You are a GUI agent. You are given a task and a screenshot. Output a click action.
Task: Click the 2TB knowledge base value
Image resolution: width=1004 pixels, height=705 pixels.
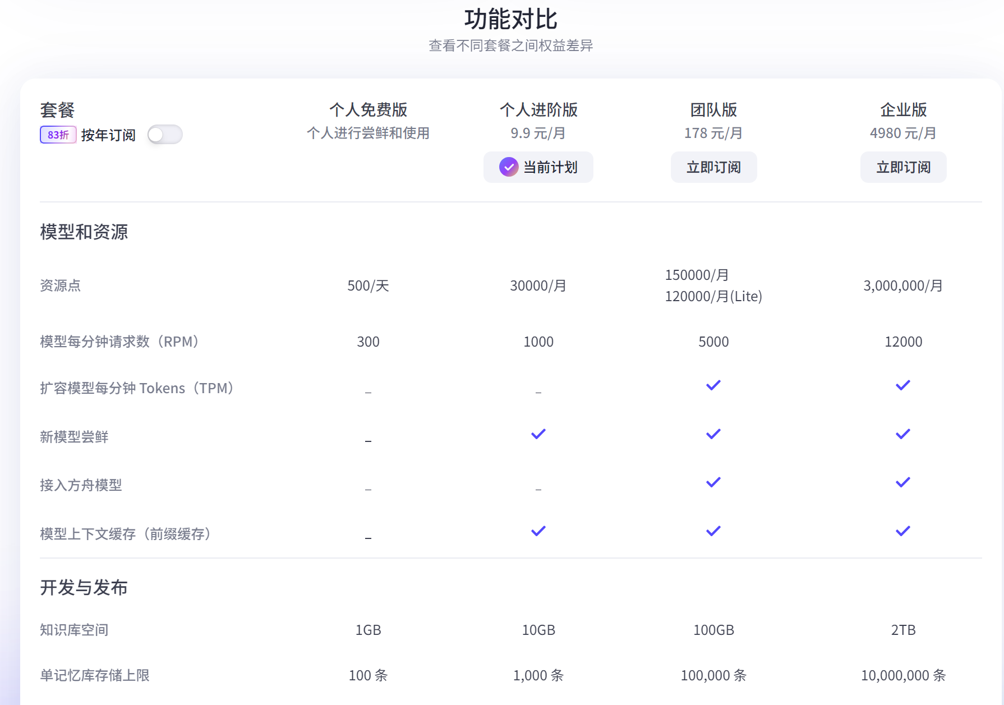(903, 630)
